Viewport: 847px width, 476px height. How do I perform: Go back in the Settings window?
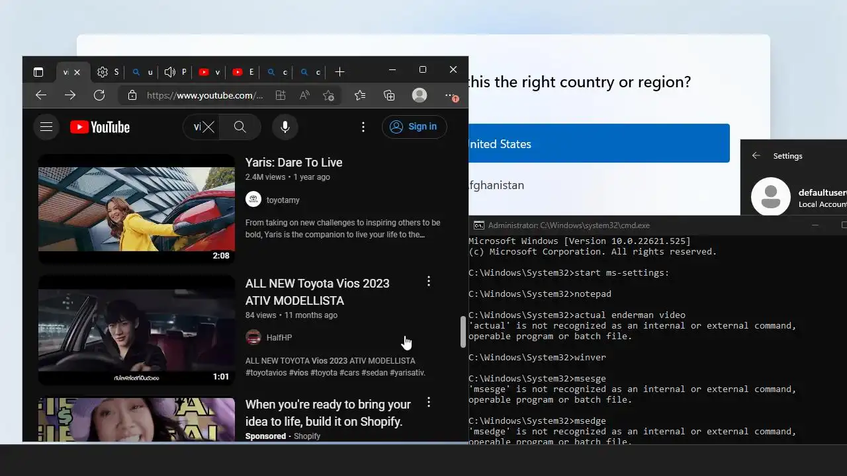pos(756,155)
